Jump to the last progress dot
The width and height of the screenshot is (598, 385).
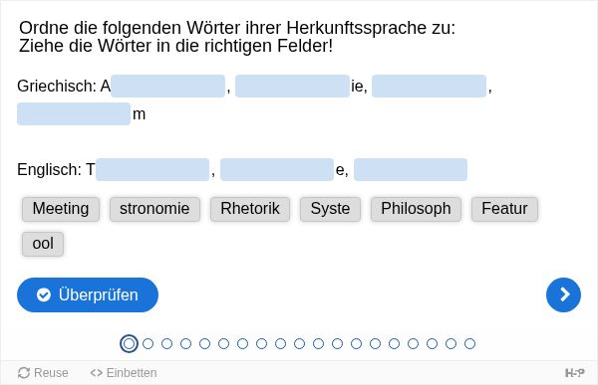pos(469,343)
